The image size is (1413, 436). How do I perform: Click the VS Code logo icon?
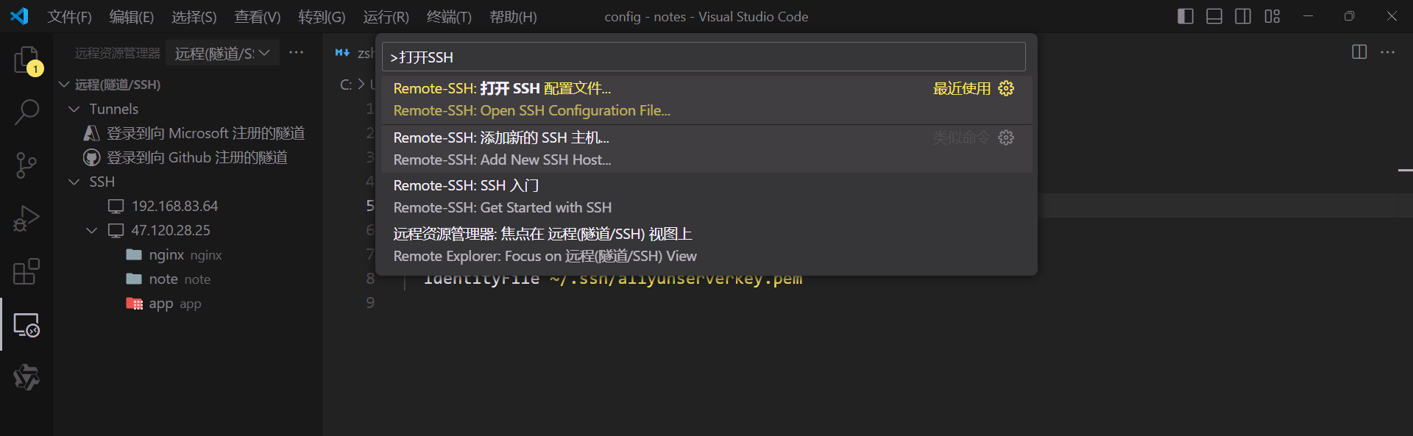(19, 16)
